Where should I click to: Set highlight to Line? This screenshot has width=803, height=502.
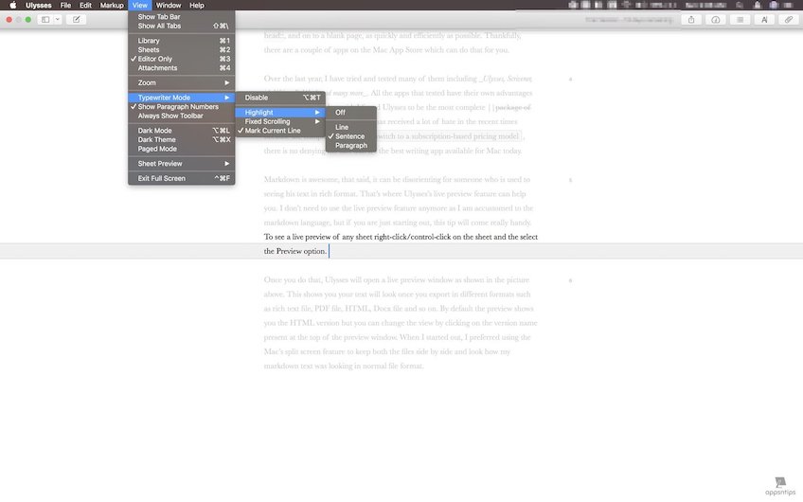342,127
